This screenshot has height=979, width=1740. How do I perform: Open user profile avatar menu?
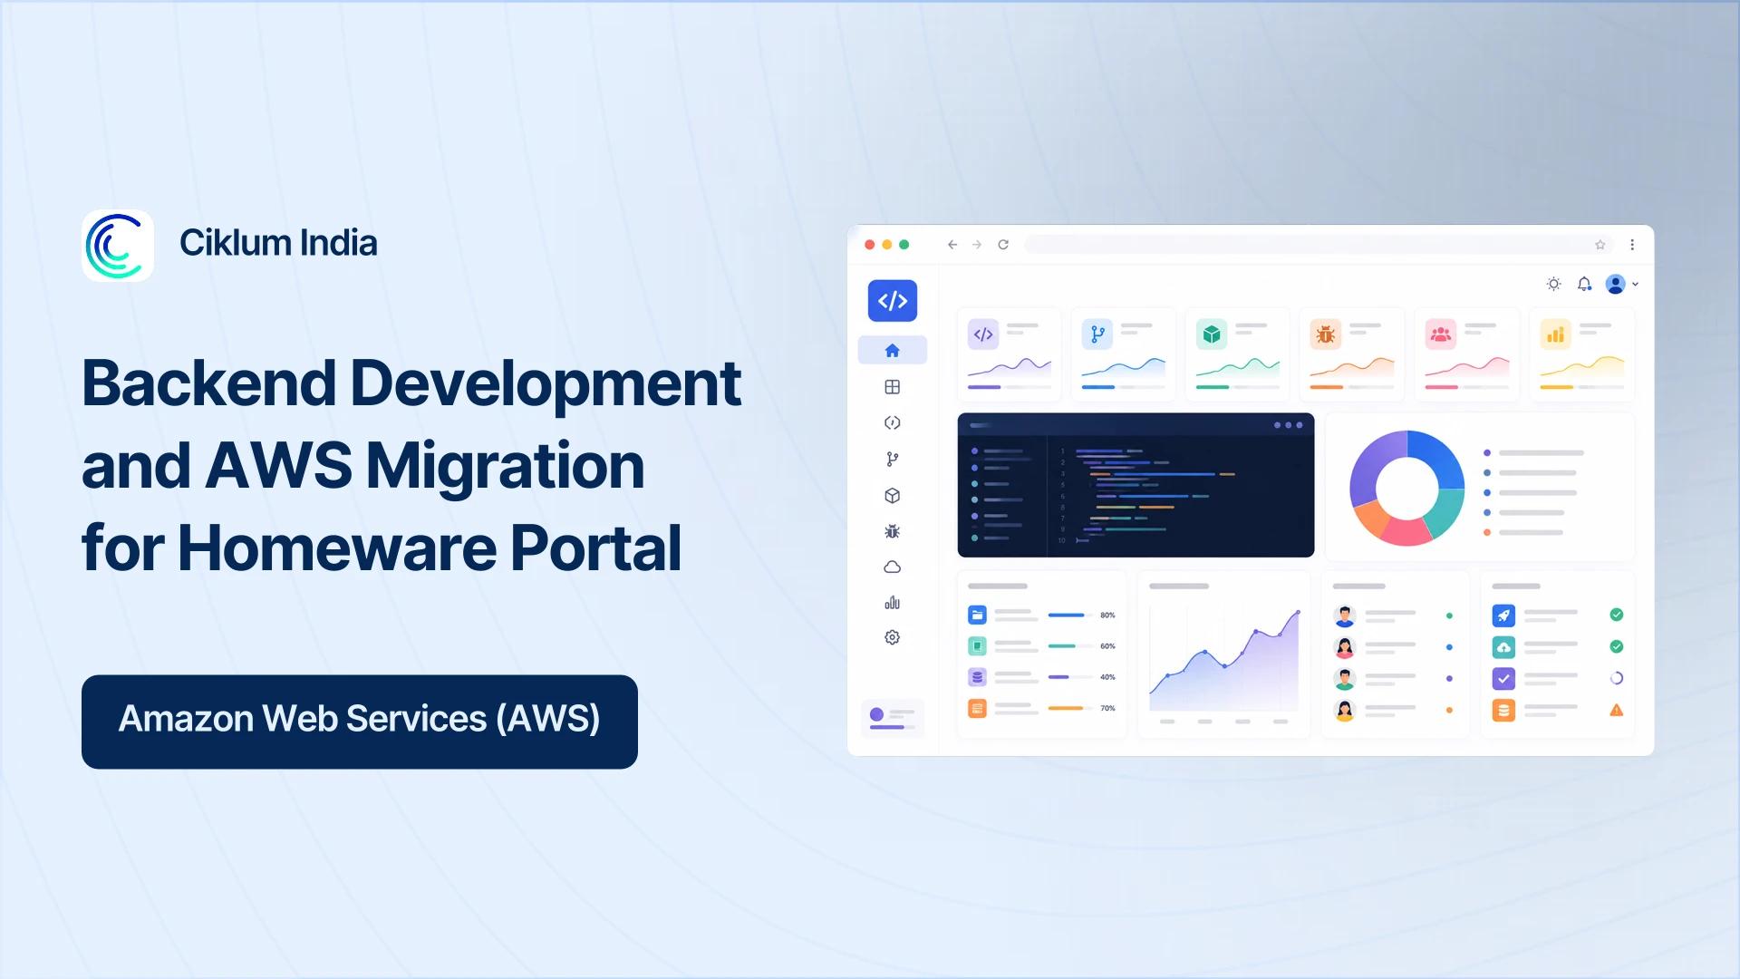[1621, 284]
